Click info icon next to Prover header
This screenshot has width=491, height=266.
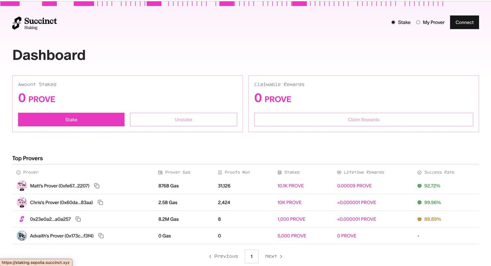pos(18,173)
